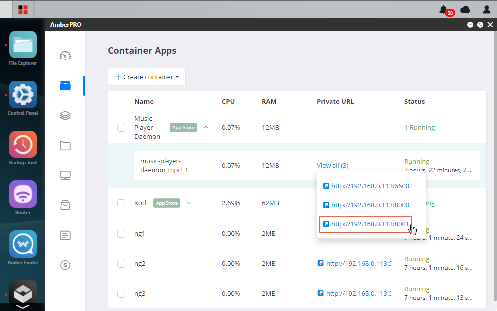Open http://192.168.0.113:8000 link
The height and width of the screenshot is (311, 497).
tap(370, 205)
